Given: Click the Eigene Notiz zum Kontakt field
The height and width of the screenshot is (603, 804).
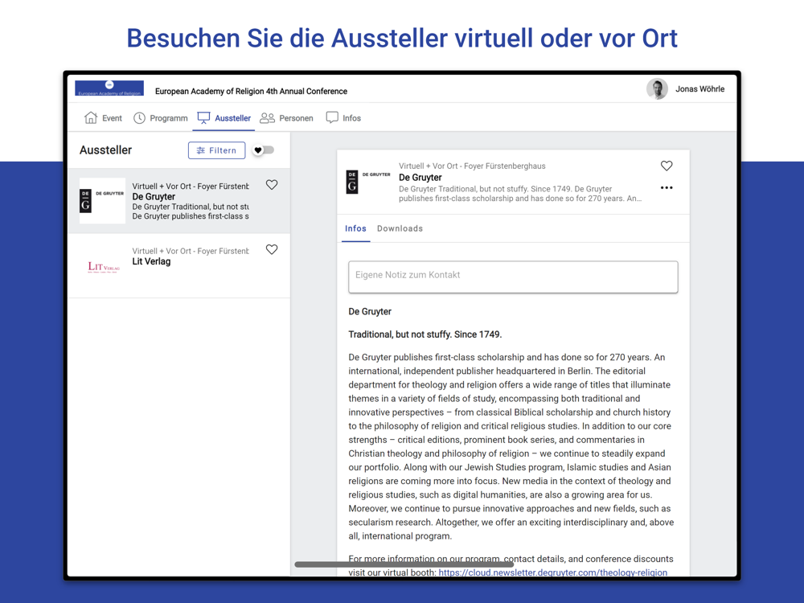Looking at the screenshot, I should [x=513, y=277].
